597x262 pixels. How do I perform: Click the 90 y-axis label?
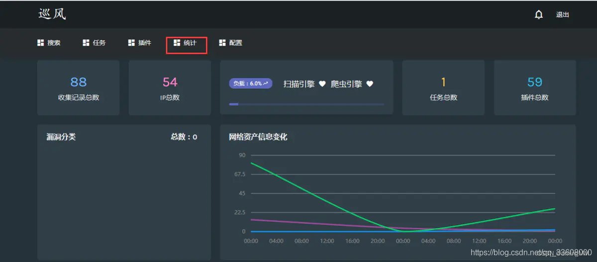242,155
